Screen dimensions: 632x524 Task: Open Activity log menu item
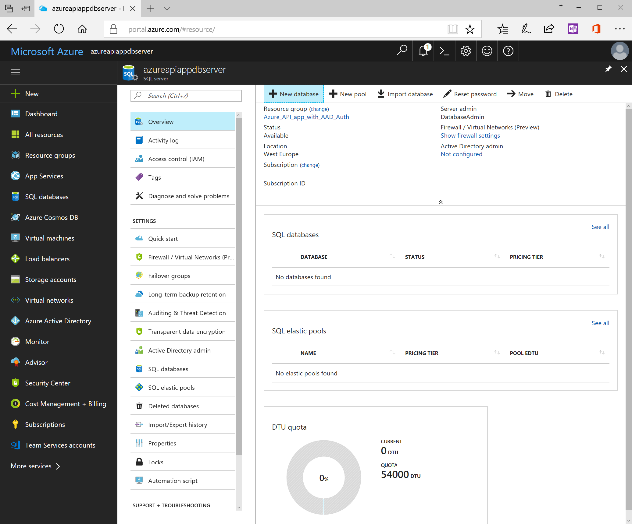point(163,140)
